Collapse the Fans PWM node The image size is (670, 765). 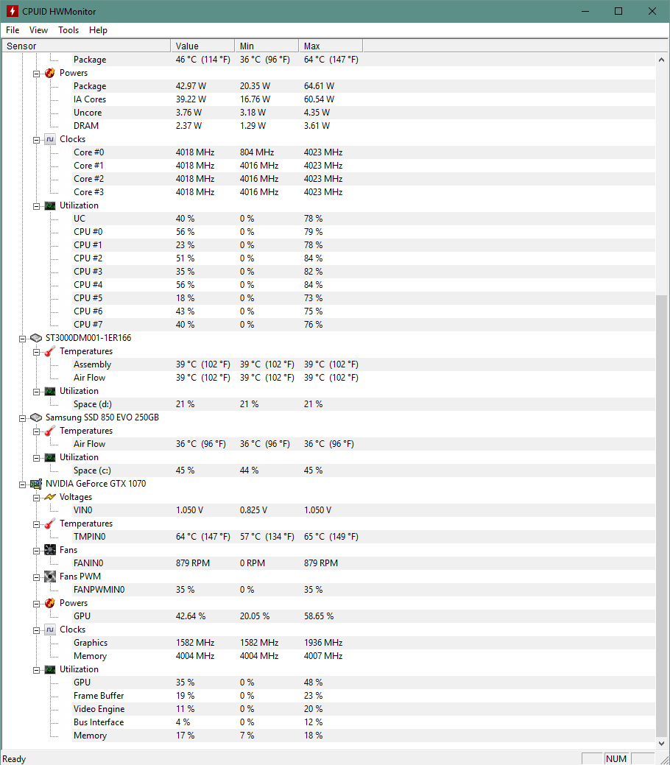click(x=36, y=578)
